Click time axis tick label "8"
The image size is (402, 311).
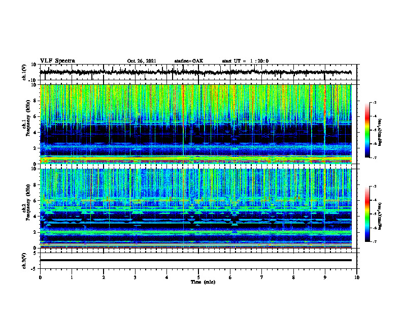pos(293,277)
